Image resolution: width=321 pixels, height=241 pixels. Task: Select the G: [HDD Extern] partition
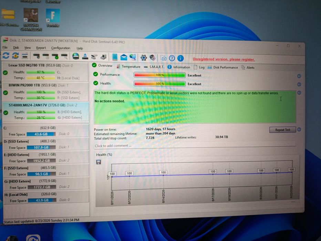[47, 184]
